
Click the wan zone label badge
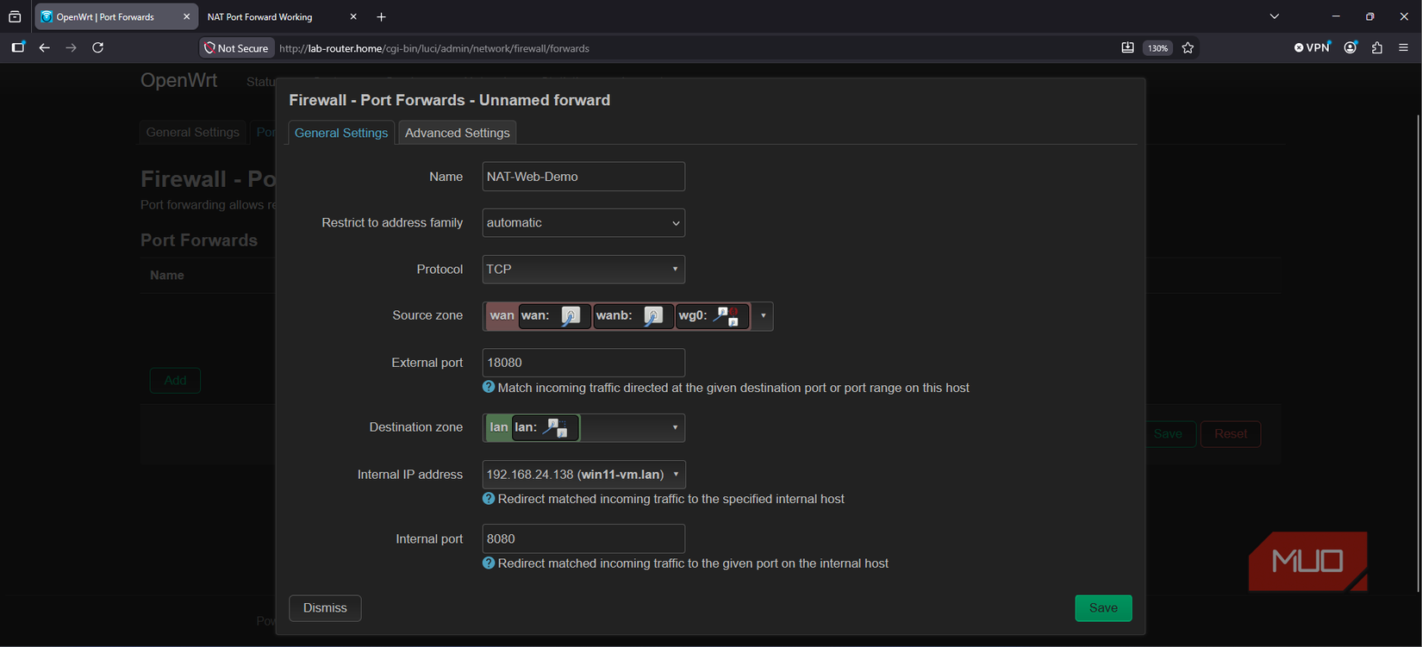502,316
